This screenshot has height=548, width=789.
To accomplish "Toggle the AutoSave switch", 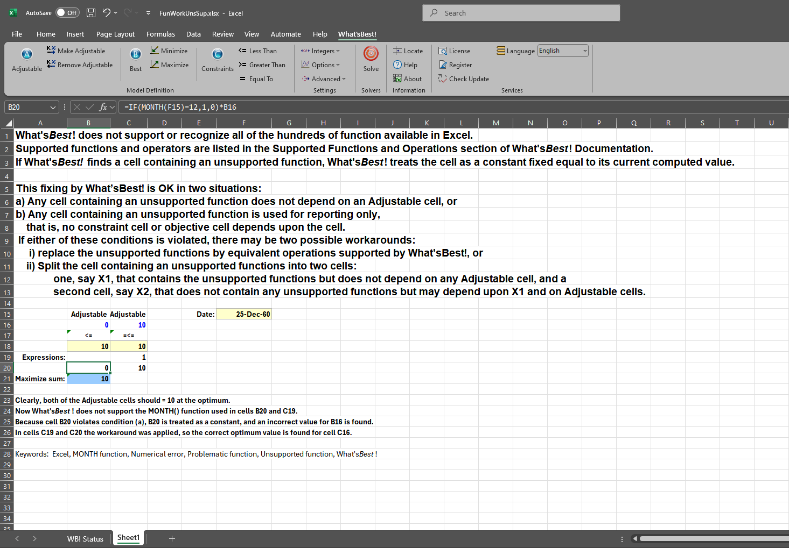I will click(67, 13).
